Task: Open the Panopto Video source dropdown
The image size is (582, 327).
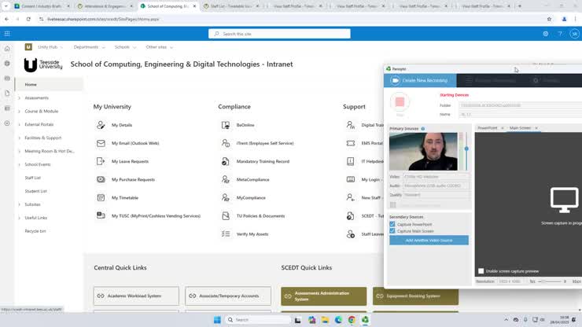Action: tap(436, 177)
